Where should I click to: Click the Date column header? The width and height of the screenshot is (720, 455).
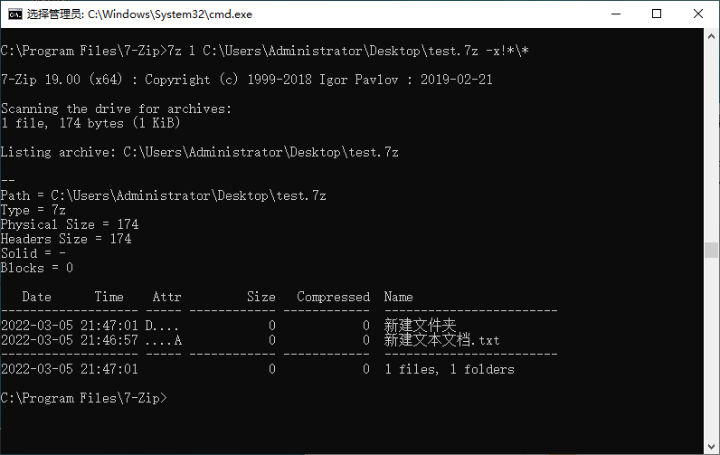(36, 297)
